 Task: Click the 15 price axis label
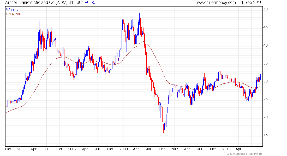click(265, 135)
